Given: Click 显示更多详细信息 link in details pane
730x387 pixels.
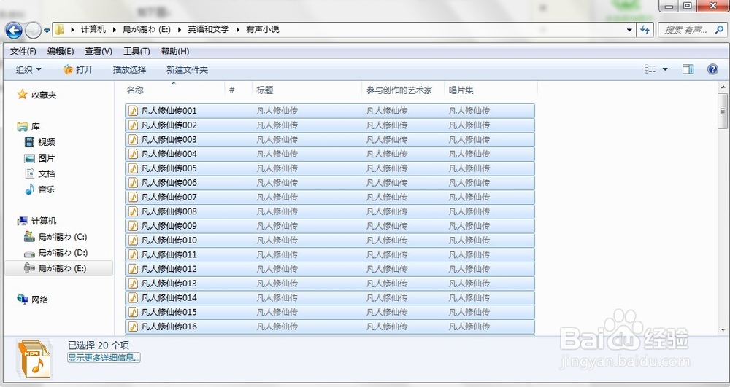Looking at the screenshot, I should [104, 358].
